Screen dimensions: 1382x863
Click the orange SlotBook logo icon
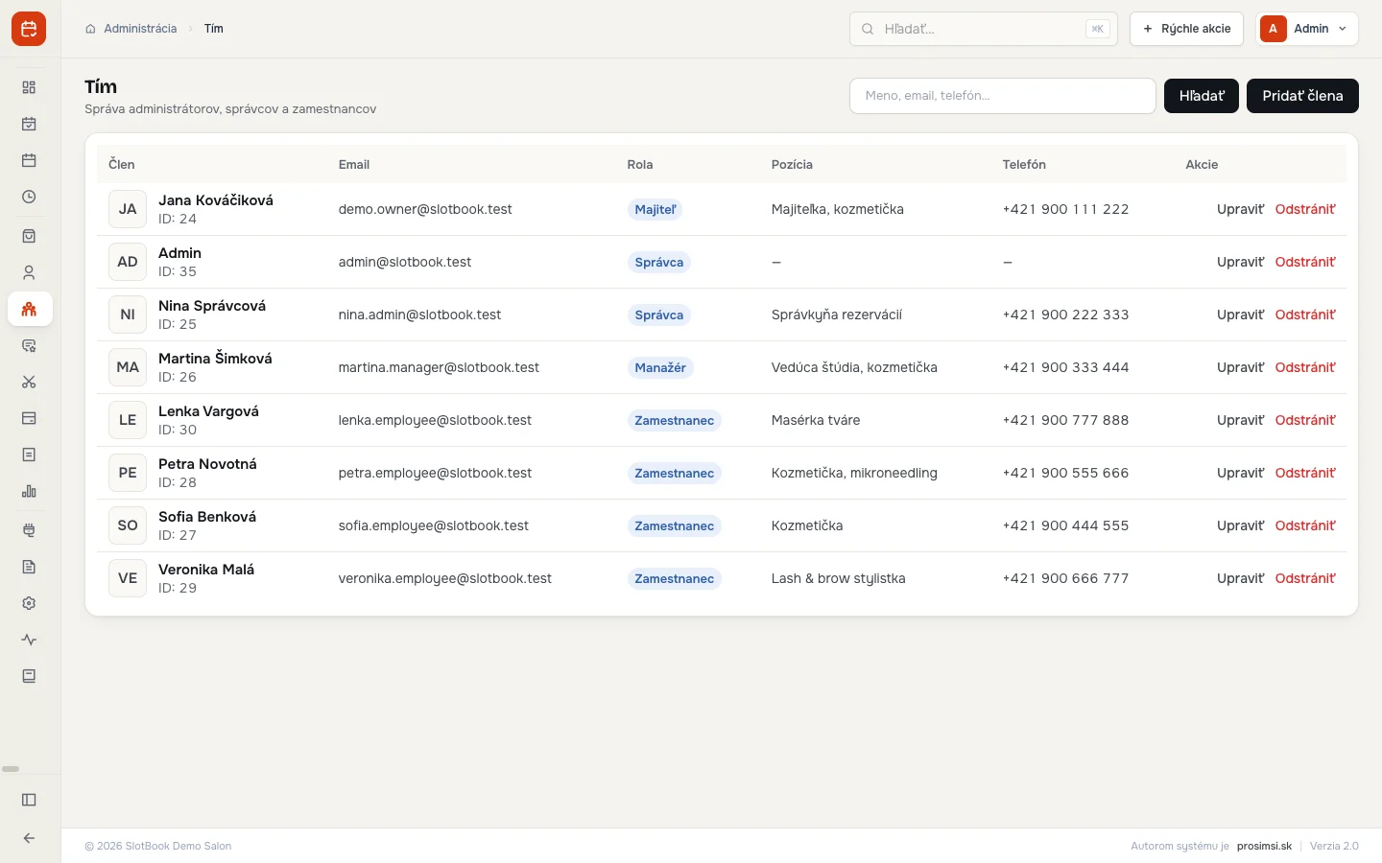click(29, 29)
